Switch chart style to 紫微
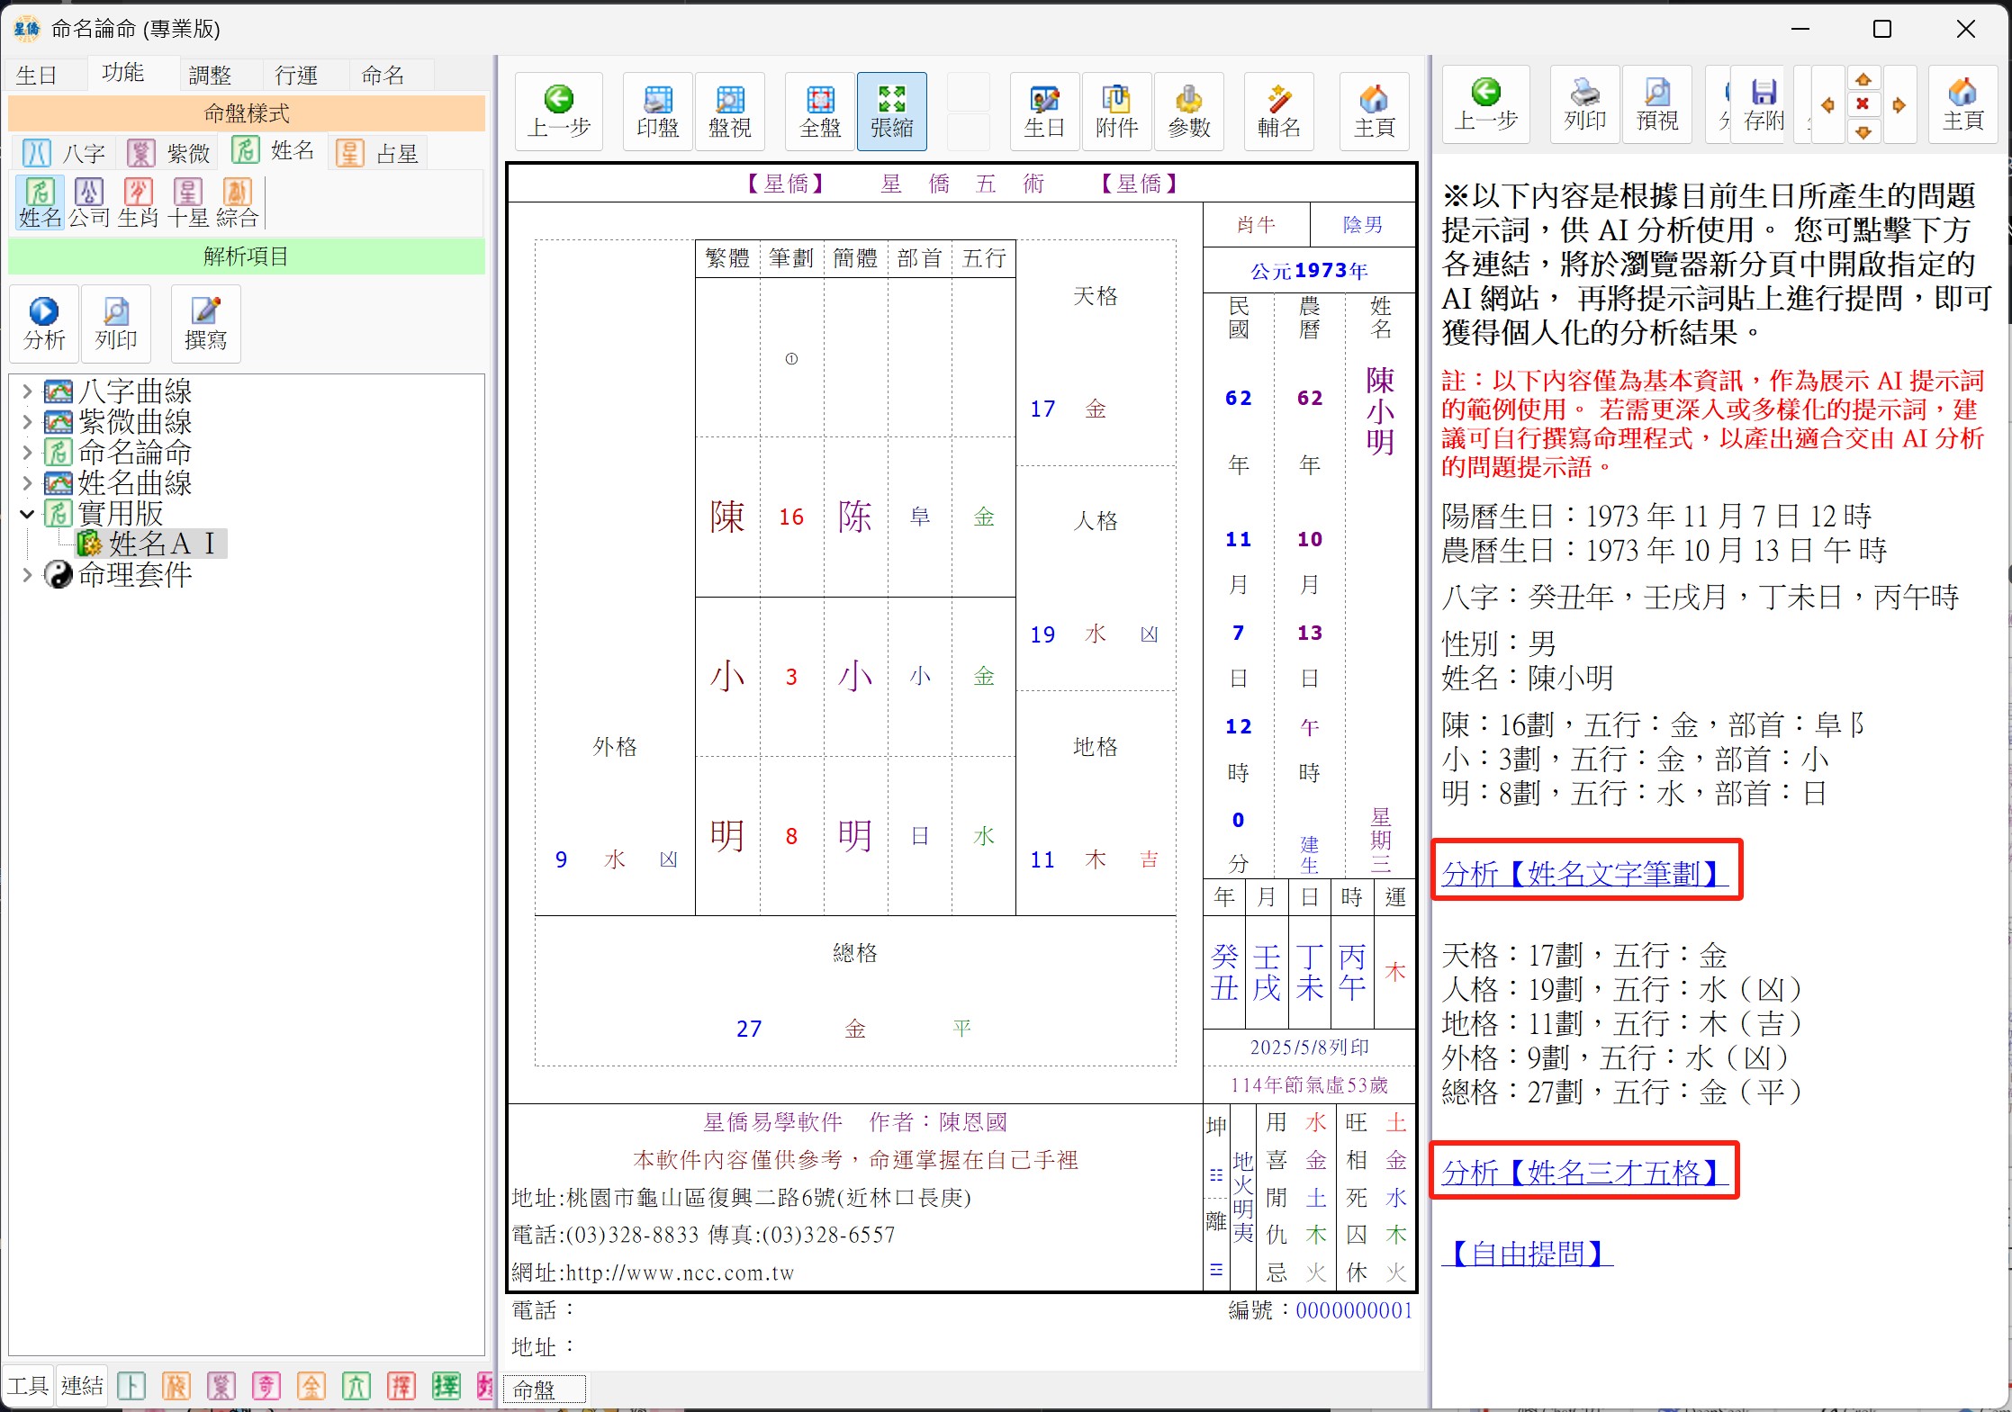Viewport: 2012px width, 1412px height. (x=169, y=153)
